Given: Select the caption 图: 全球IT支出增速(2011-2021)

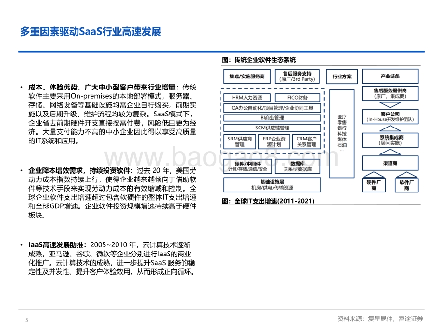Looking at the screenshot, I should [268, 201].
